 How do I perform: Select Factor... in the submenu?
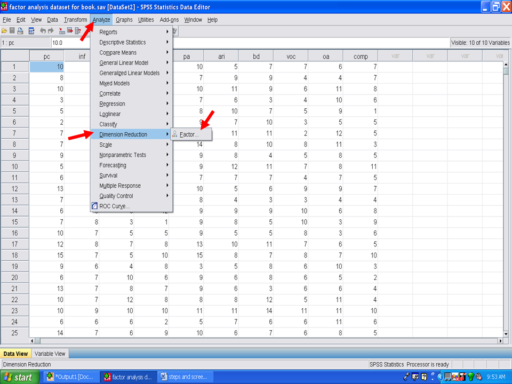coord(189,134)
